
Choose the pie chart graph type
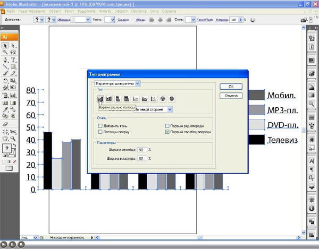(163, 98)
